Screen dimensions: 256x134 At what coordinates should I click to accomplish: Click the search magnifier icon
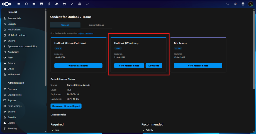[x=228, y=4]
